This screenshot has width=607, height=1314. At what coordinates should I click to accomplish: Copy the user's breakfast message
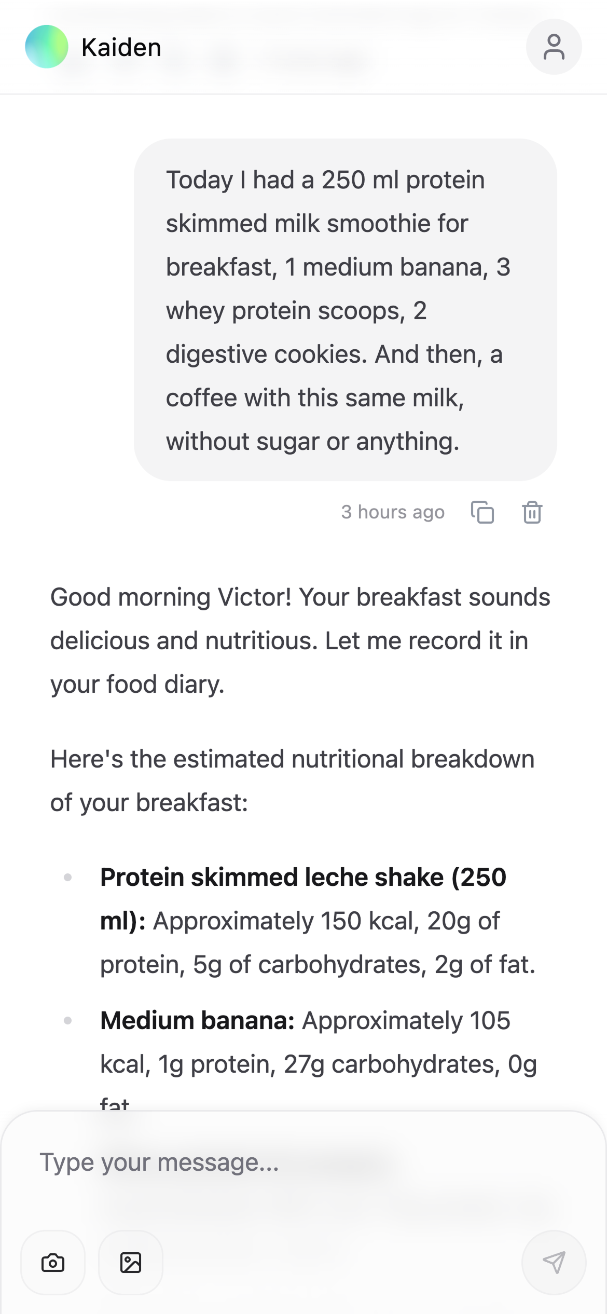click(x=482, y=512)
